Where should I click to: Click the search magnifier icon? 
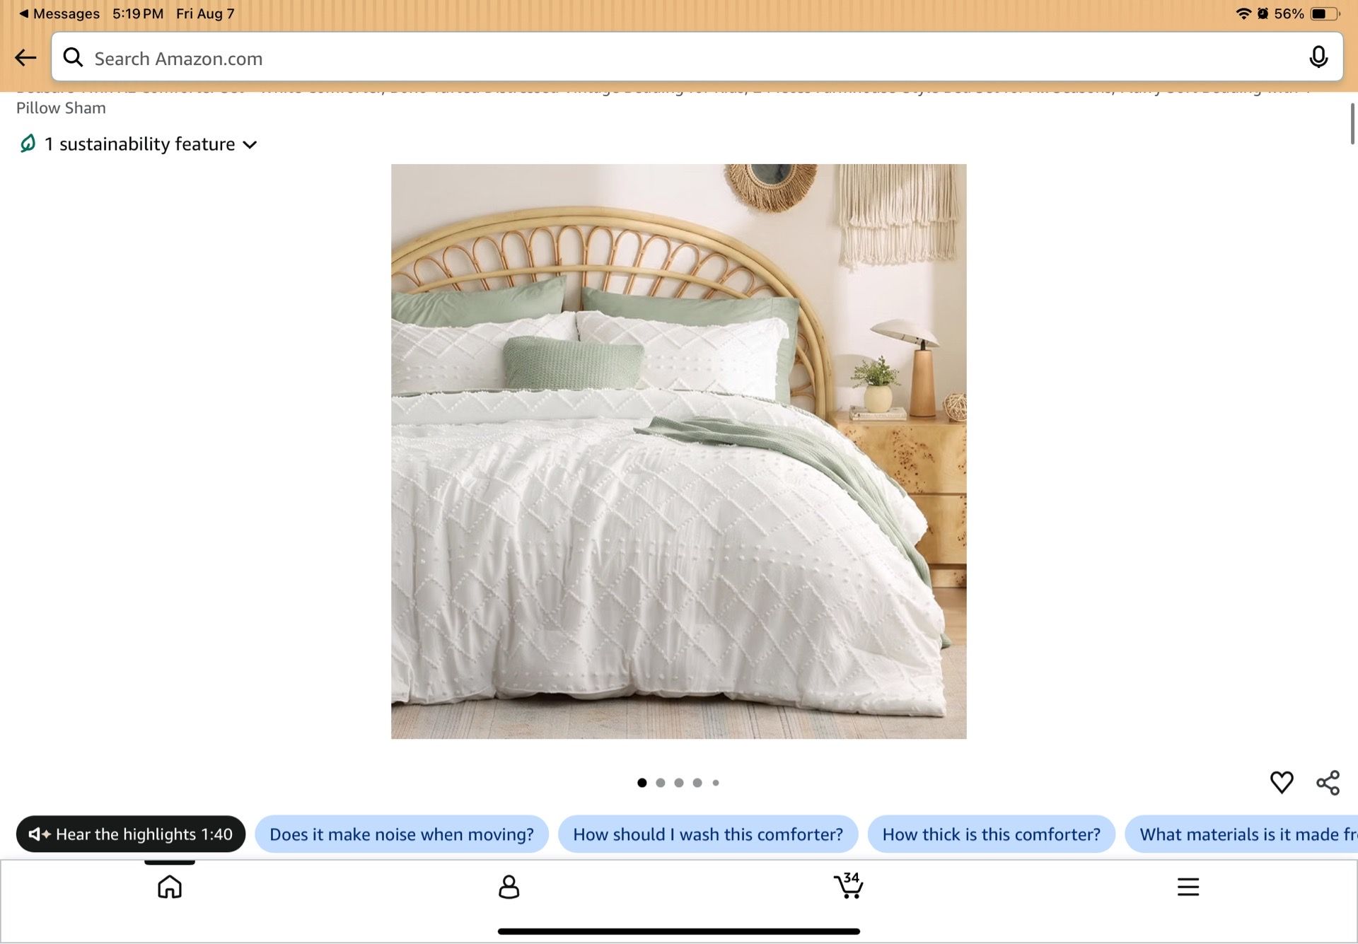(73, 57)
